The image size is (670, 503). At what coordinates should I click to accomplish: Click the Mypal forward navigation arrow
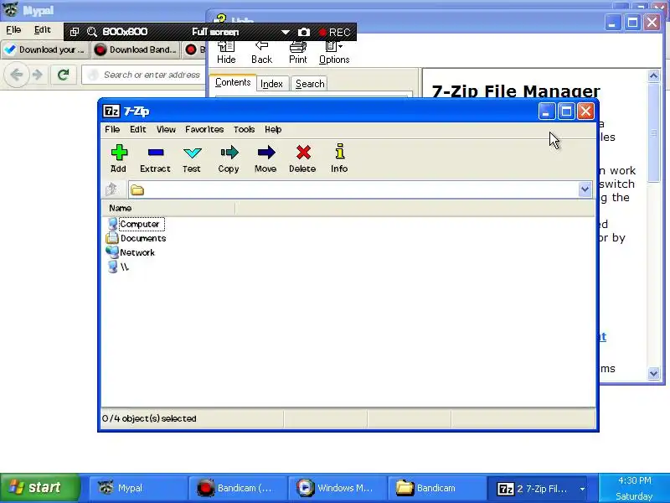click(38, 75)
